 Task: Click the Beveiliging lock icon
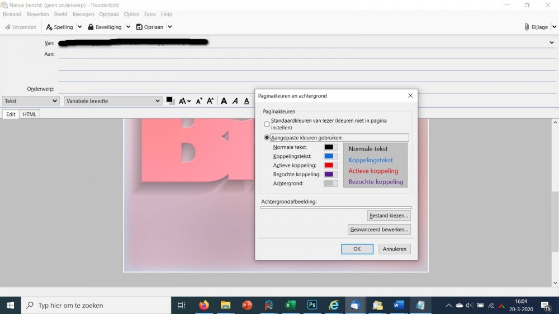pyautogui.click(x=91, y=27)
